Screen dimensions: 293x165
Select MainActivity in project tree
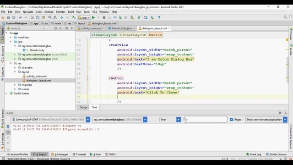coord(37,50)
